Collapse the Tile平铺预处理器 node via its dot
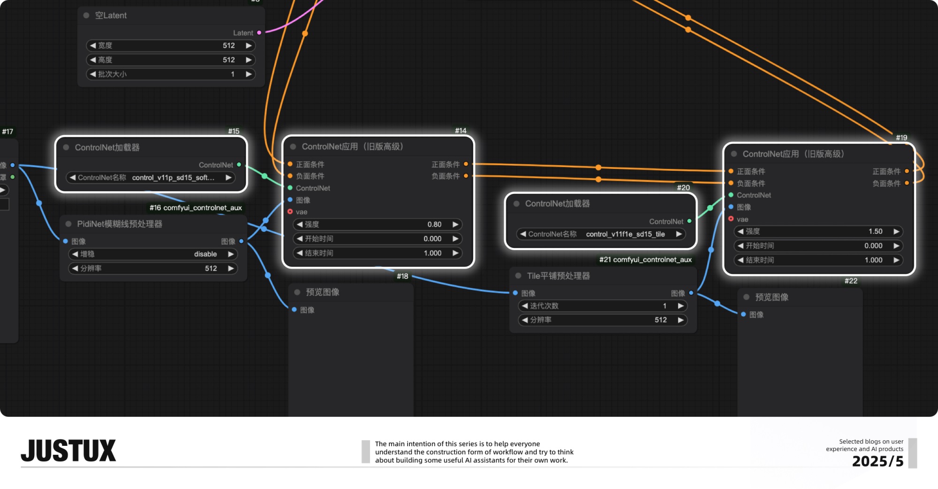This screenshot has height=489, width=938. pyautogui.click(x=518, y=276)
